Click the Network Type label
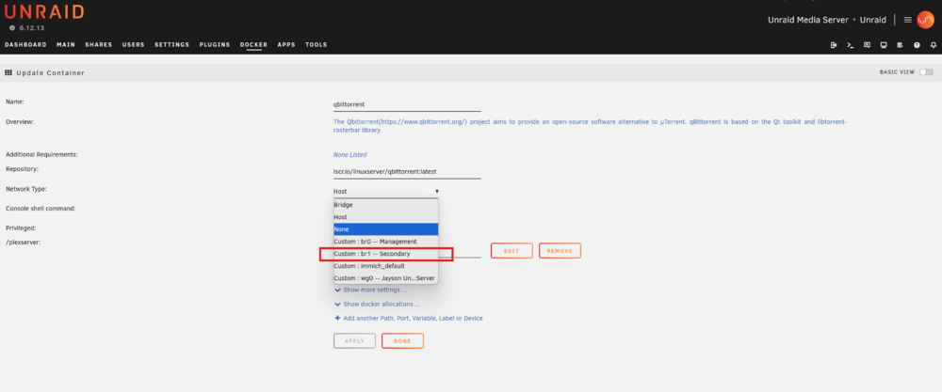Screen dimensions: 942x392 (x=25, y=189)
